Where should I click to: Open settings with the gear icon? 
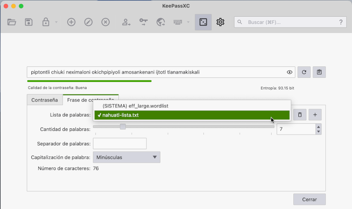point(220,22)
